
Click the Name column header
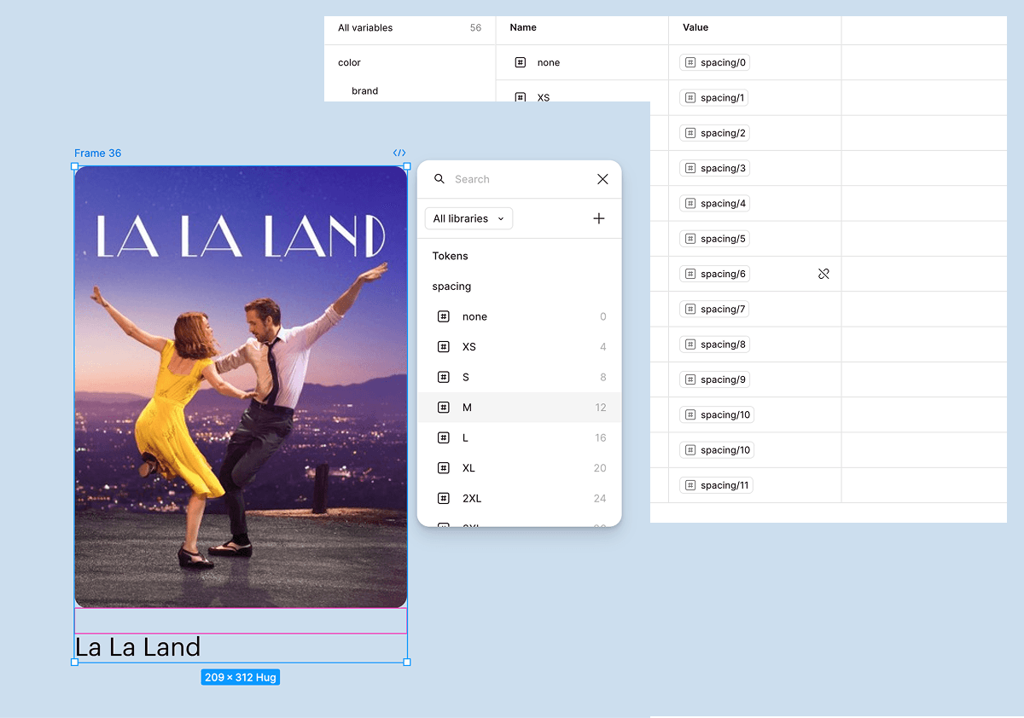tap(523, 27)
